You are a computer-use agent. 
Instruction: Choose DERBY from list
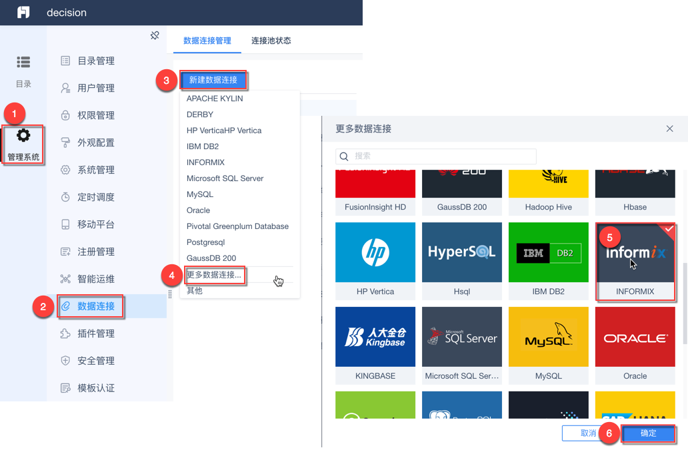click(x=199, y=114)
